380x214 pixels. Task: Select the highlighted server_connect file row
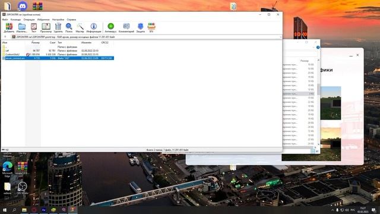(x=58, y=58)
